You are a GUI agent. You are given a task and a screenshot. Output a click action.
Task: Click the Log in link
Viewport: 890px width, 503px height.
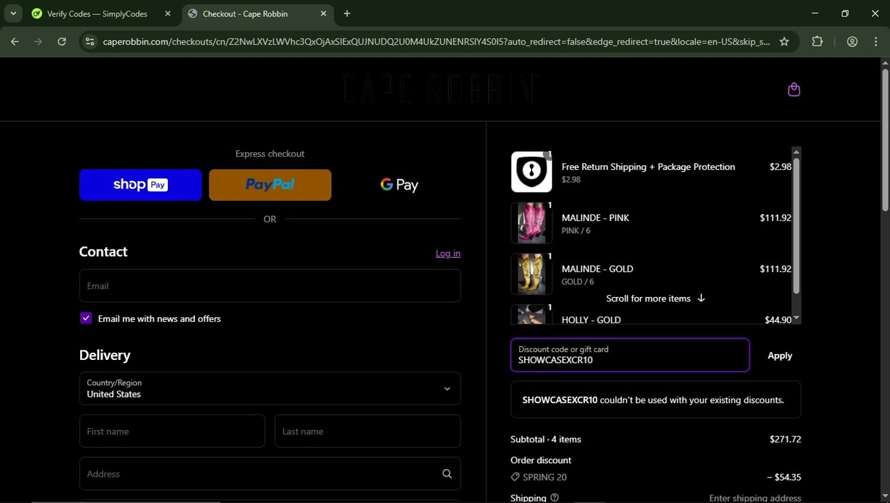pyautogui.click(x=448, y=254)
